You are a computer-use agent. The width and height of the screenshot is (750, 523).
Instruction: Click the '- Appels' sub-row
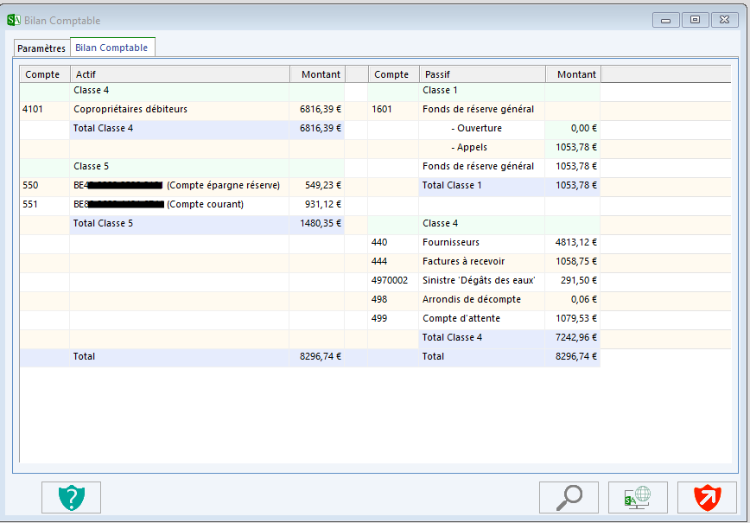click(x=469, y=147)
